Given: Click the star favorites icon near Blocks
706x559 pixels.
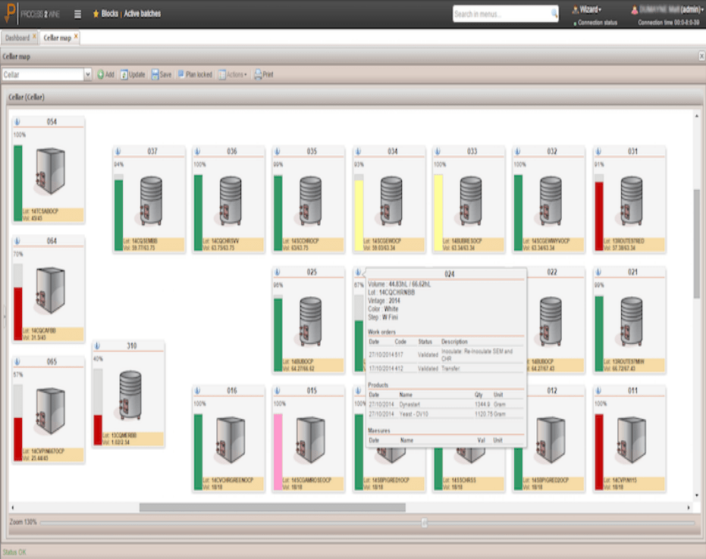Looking at the screenshot, I should [x=95, y=14].
